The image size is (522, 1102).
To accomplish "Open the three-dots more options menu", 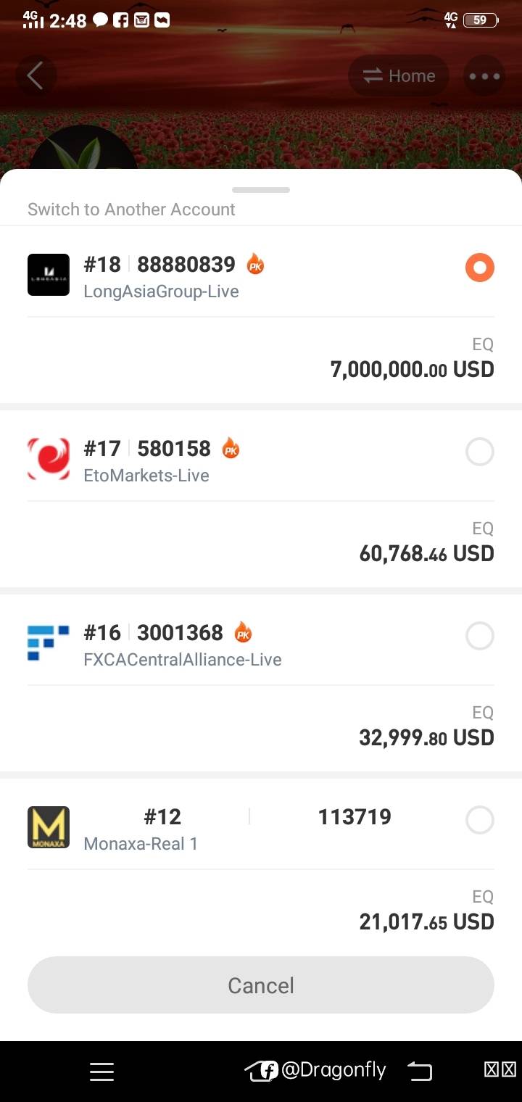I will 484,76.
